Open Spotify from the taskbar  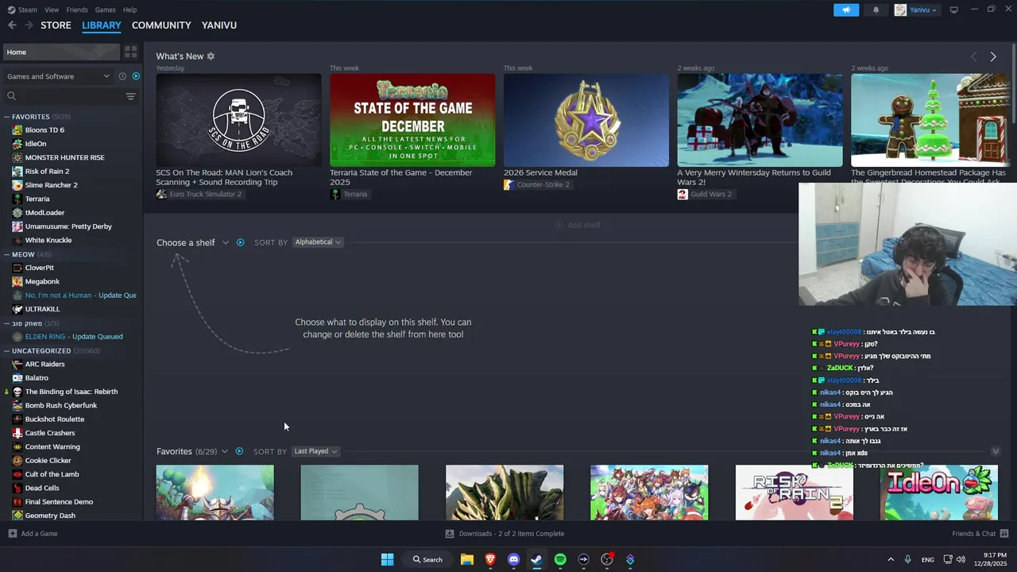tap(560, 559)
